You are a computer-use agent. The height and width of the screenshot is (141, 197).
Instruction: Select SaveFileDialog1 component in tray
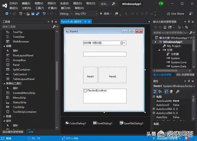(x=131, y=123)
